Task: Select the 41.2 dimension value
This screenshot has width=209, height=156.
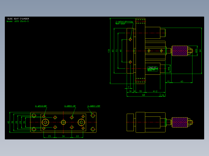Action: coord(155,91)
